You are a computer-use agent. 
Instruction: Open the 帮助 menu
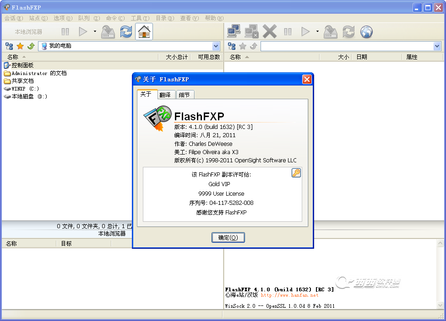click(214, 18)
